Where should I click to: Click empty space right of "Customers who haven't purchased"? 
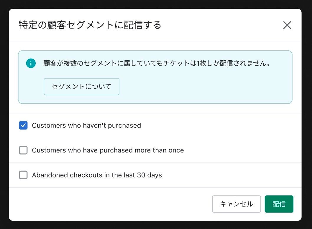[221, 125]
